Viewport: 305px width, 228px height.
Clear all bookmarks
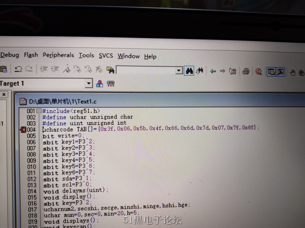tap(99, 69)
